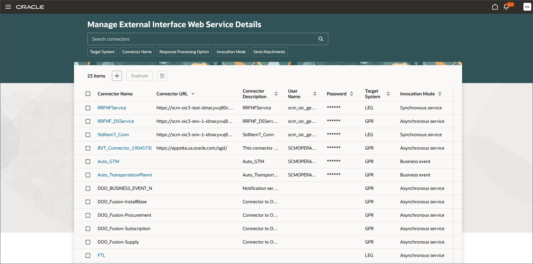
Task: Open notifications bell with 517 badge
Action: [508, 6]
